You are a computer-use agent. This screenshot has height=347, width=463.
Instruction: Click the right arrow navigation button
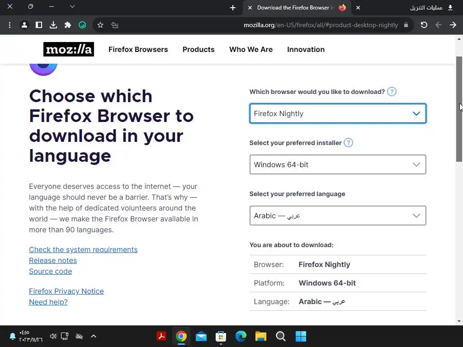[453, 25]
